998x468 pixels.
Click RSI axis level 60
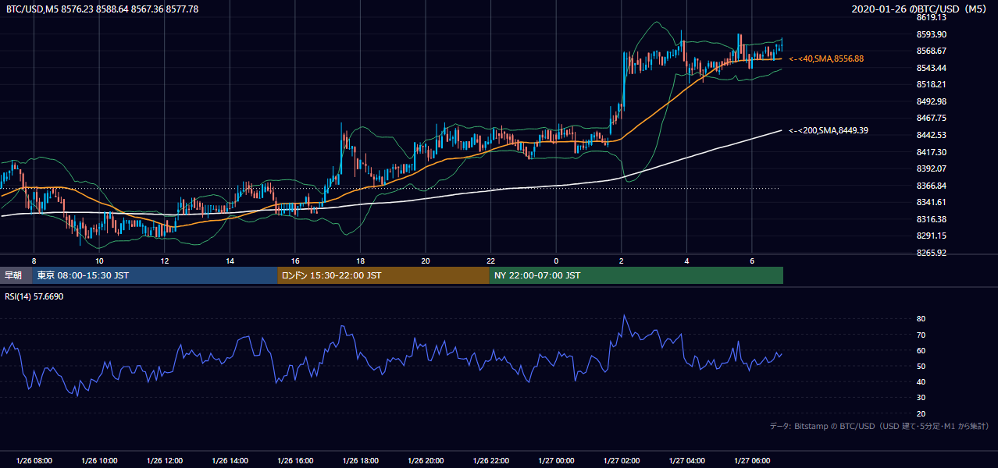pos(921,350)
